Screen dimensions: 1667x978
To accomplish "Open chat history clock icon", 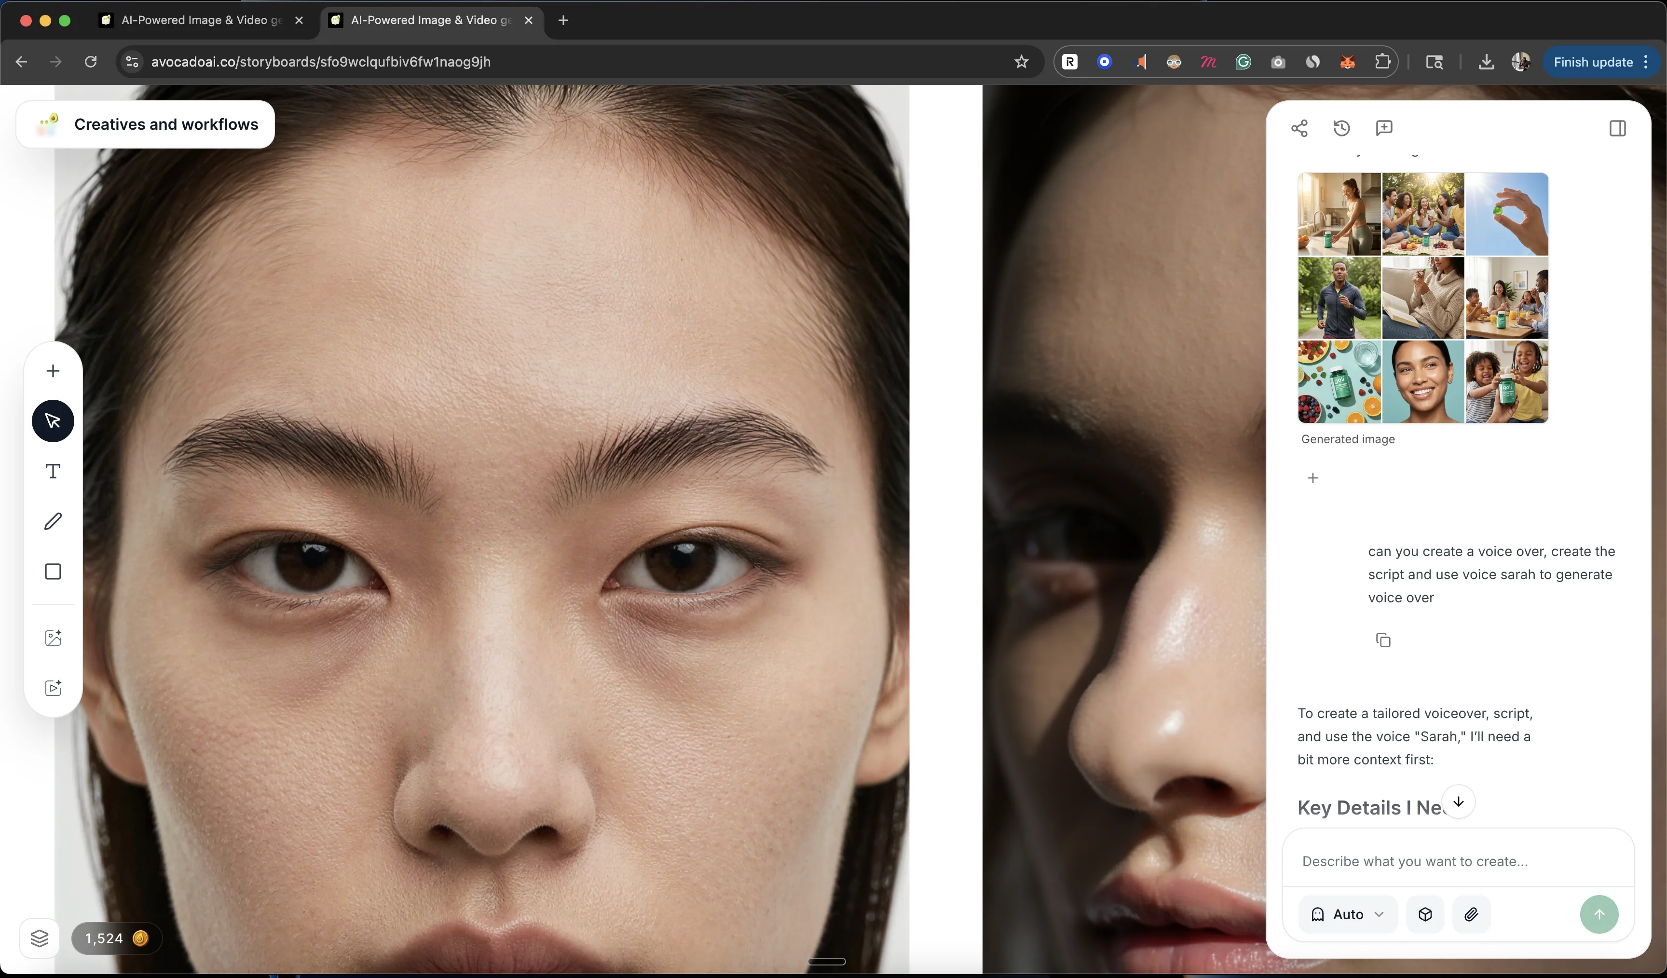I will [1341, 128].
